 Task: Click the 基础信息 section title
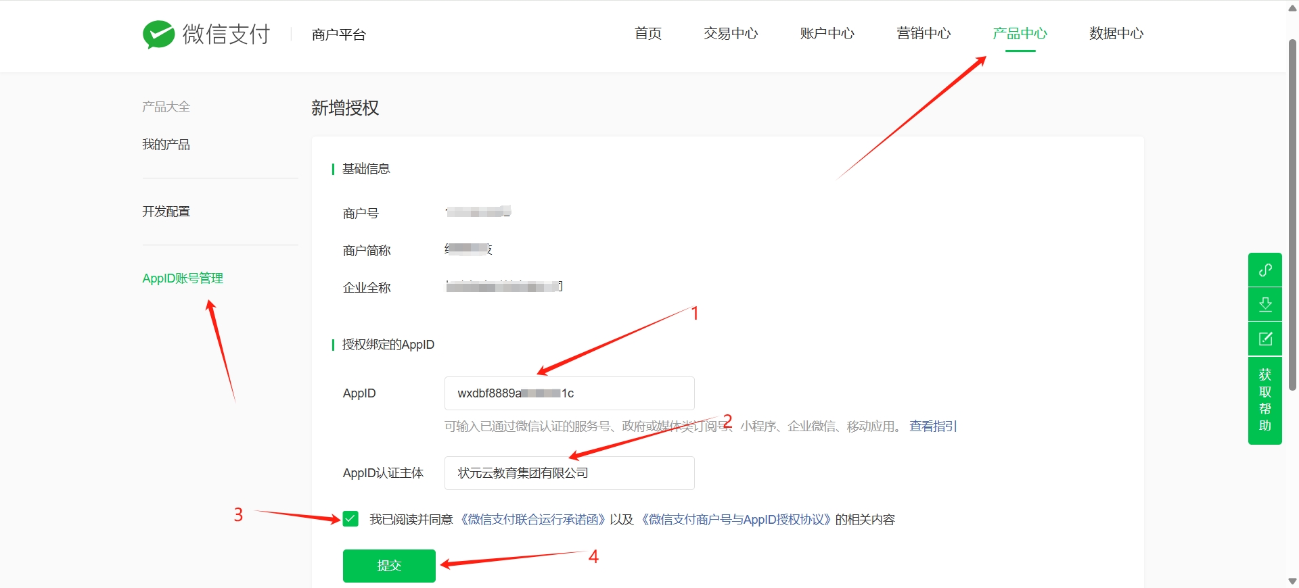pos(366,169)
